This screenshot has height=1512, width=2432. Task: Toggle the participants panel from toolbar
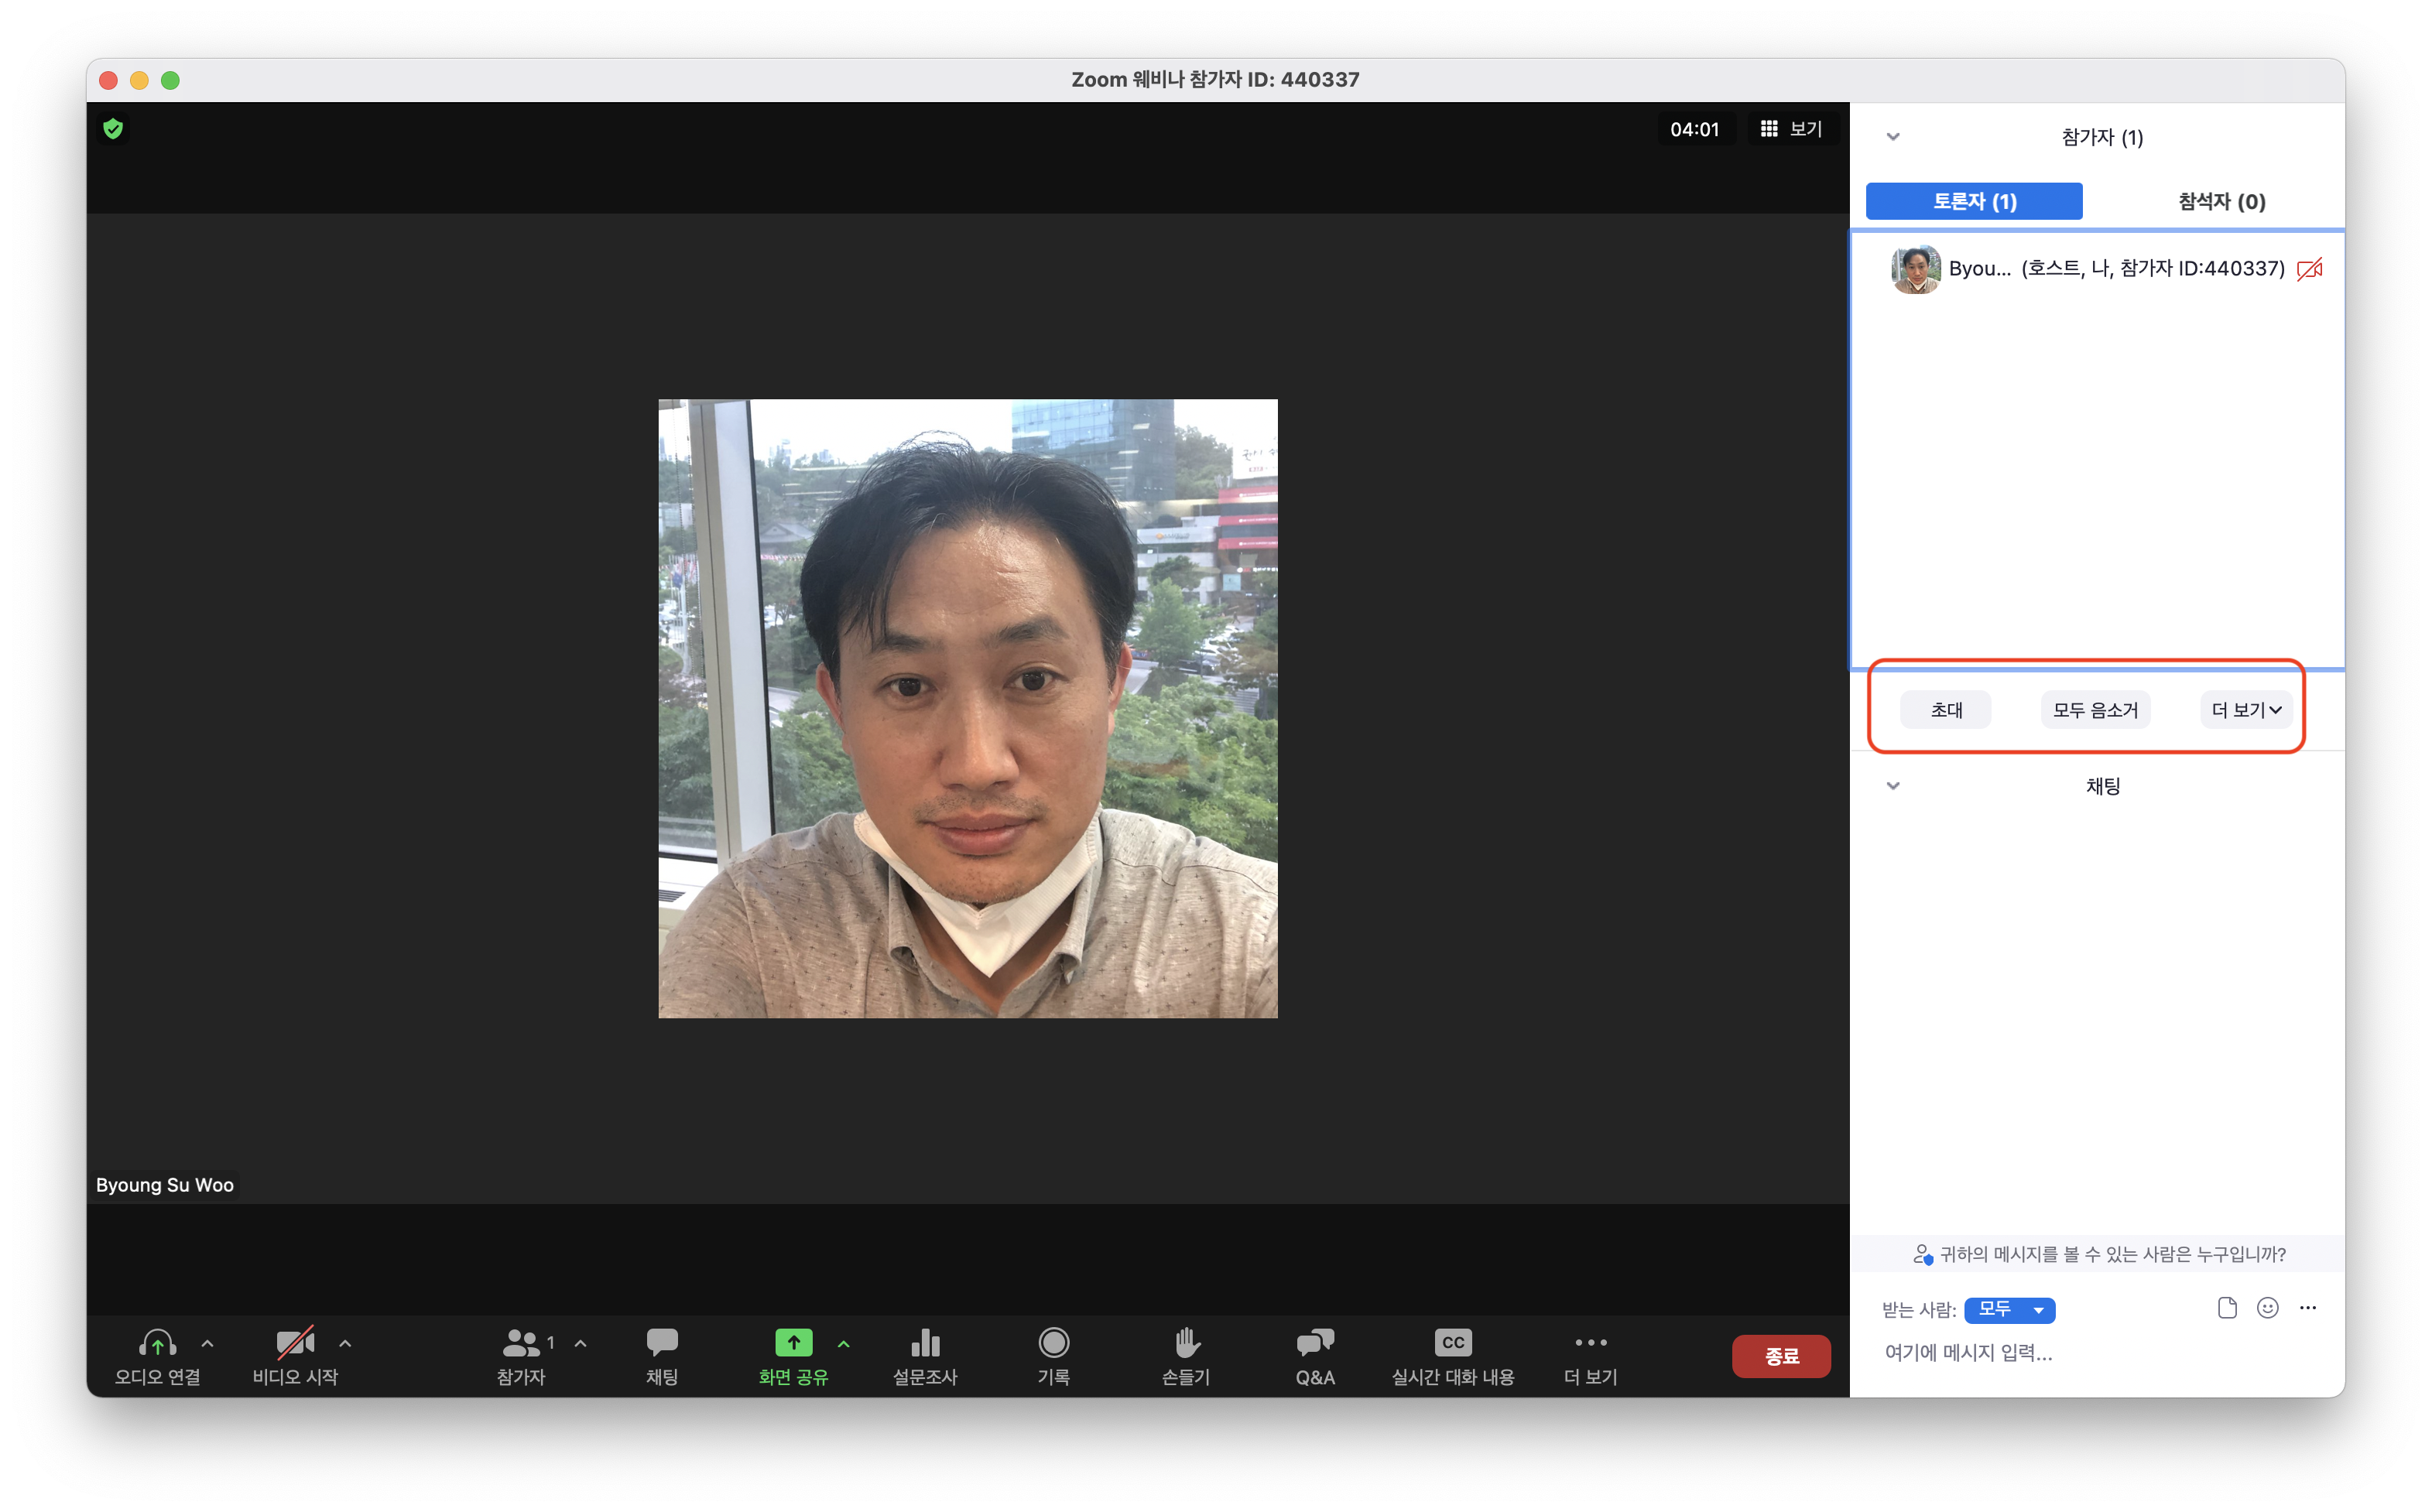[521, 1343]
